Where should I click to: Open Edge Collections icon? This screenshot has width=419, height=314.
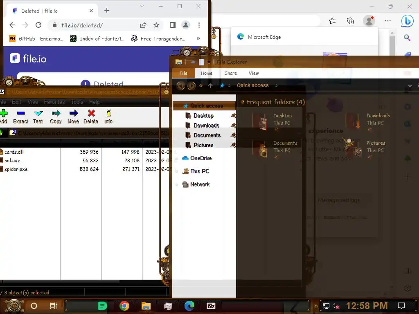click(350, 21)
